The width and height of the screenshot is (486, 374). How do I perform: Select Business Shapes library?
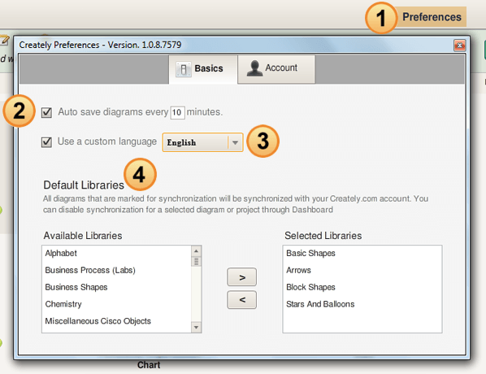(x=116, y=287)
